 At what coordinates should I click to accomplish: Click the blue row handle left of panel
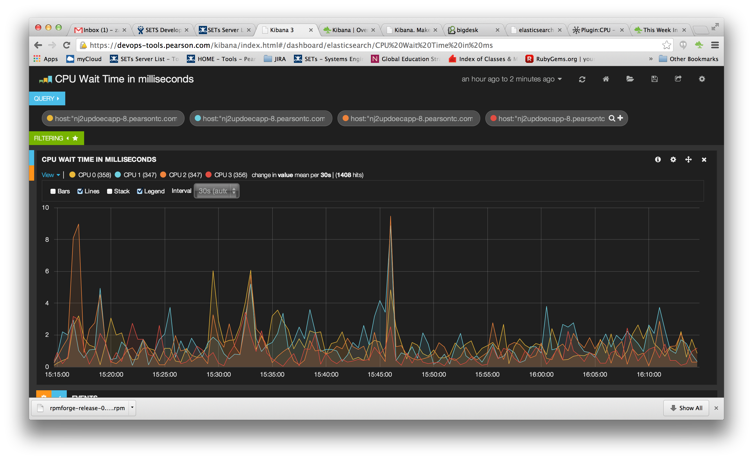tap(31, 157)
